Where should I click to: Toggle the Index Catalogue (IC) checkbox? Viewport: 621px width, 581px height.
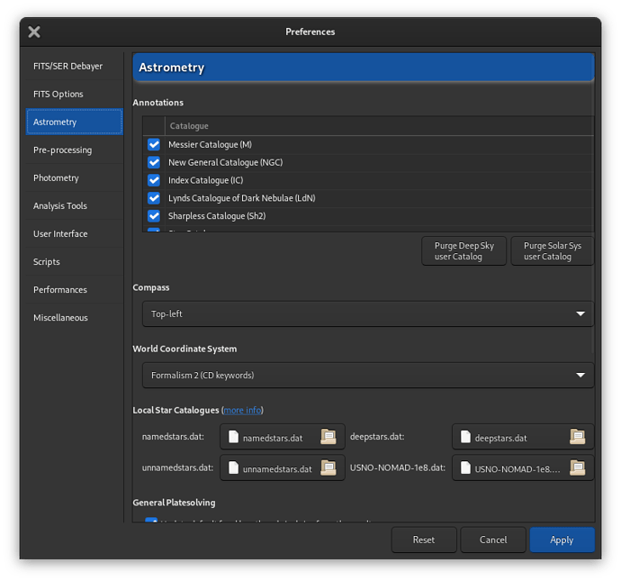154,180
